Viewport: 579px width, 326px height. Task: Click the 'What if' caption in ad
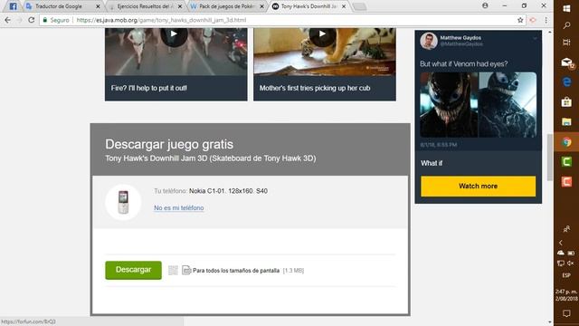[432, 163]
